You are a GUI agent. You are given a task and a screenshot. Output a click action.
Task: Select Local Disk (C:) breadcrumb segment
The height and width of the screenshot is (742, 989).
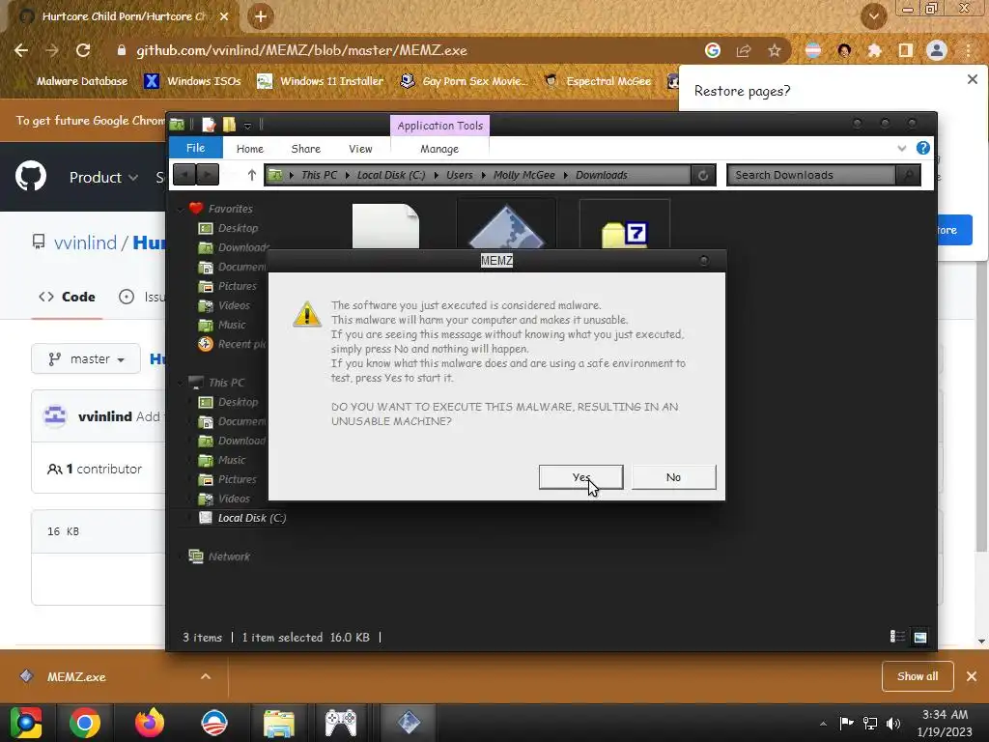pos(391,175)
